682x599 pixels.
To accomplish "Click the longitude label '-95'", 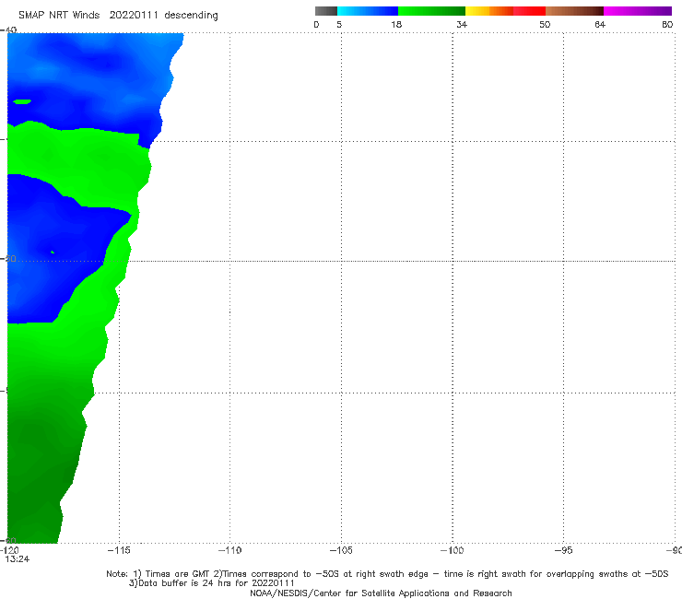I will [564, 550].
